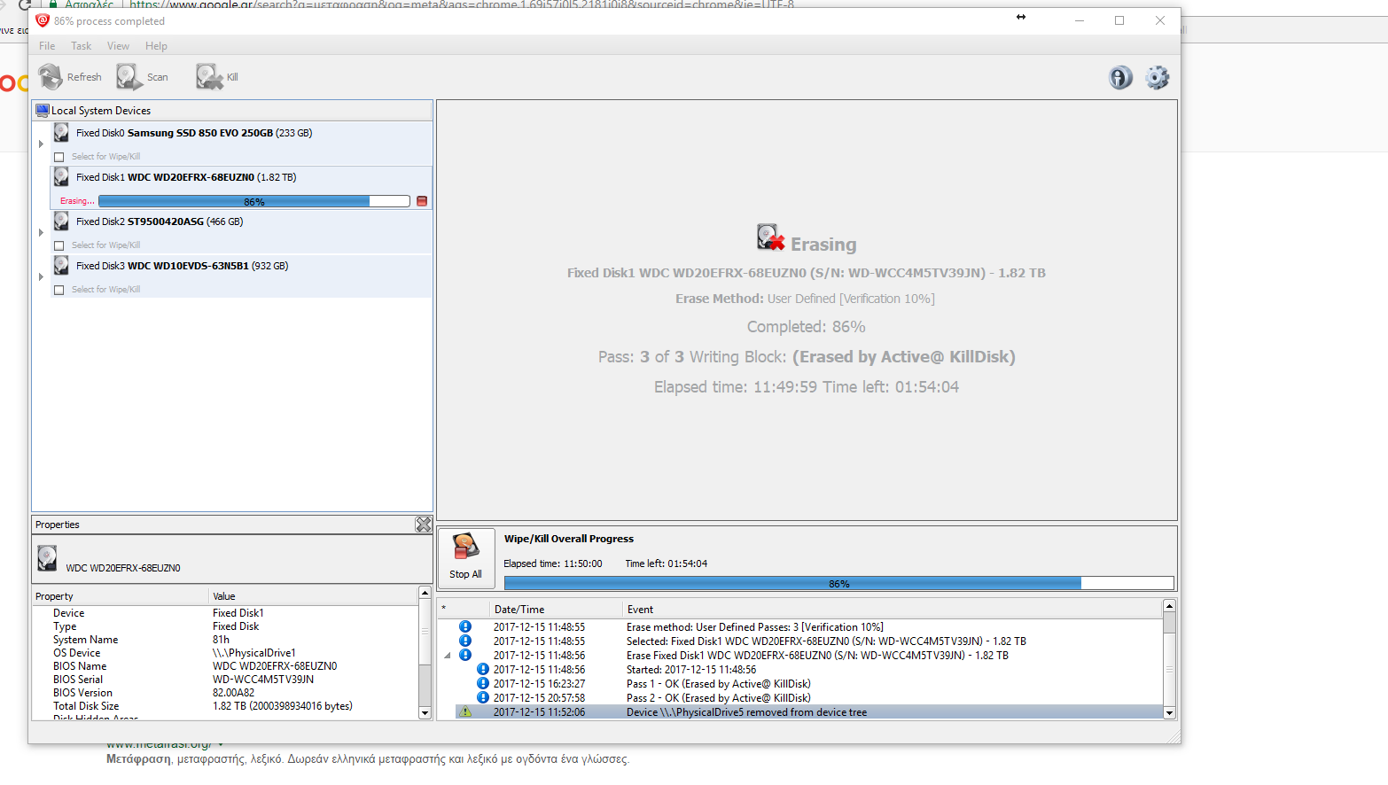The width and height of the screenshot is (1388, 785).
Task: Click the Stop All button
Action: coord(465,556)
